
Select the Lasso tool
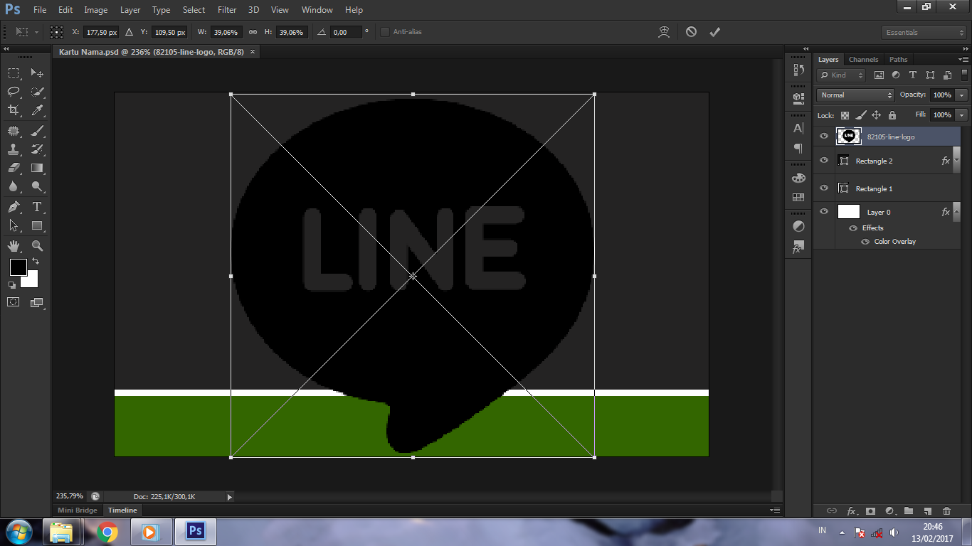pyautogui.click(x=14, y=91)
